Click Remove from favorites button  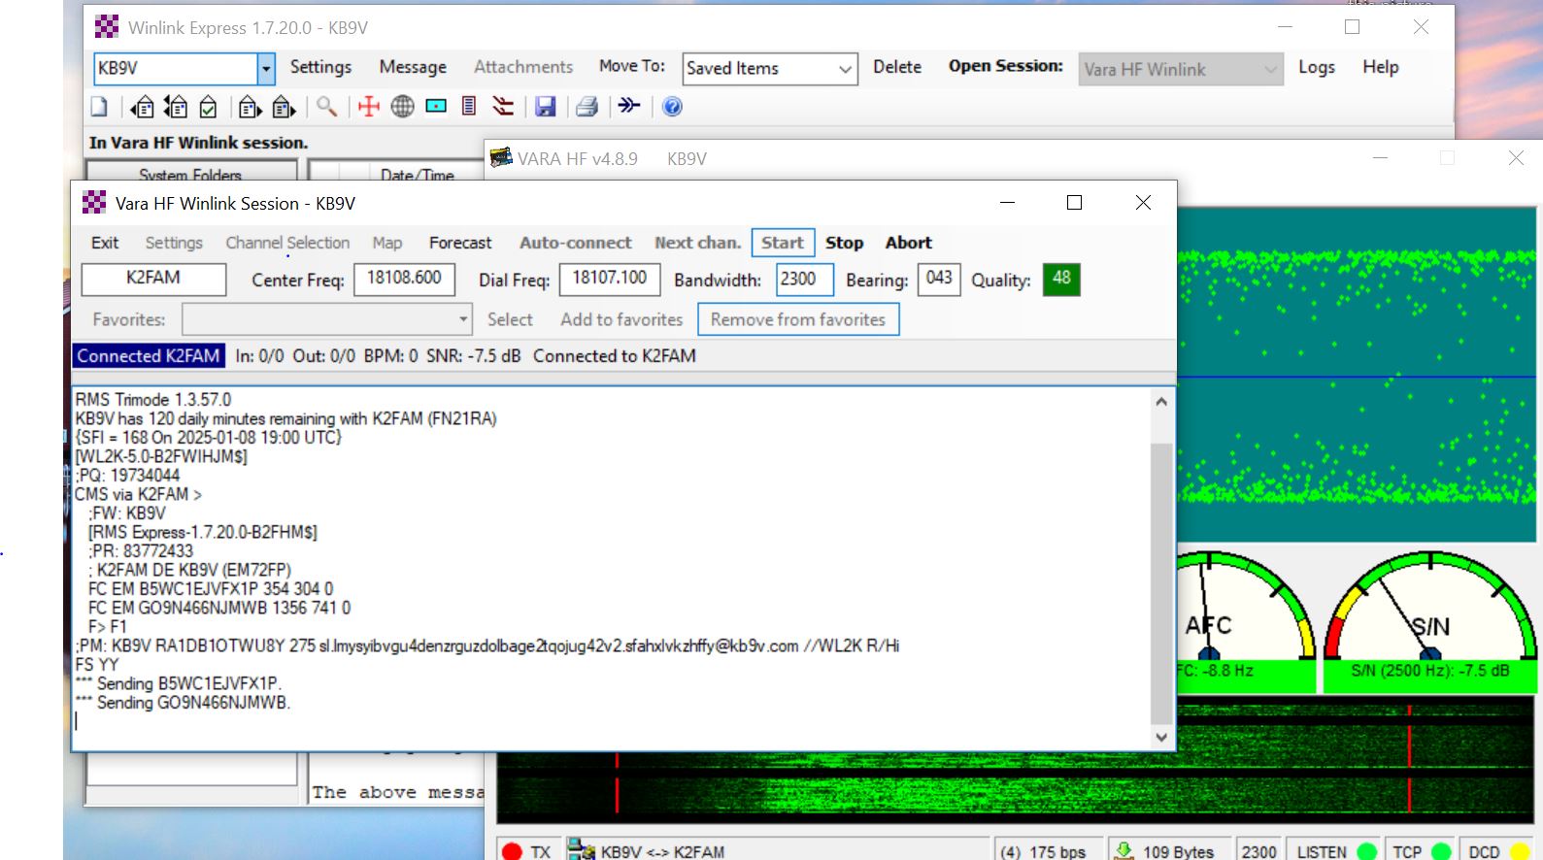click(x=797, y=319)
